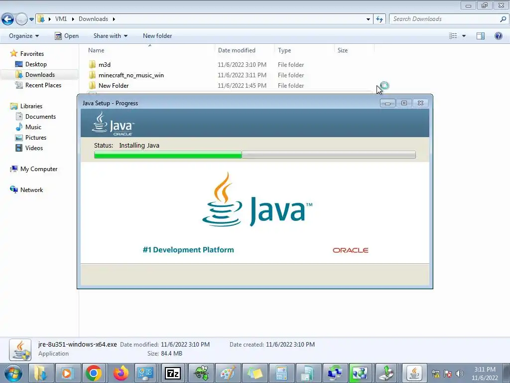Click the taskbar clock showing 3:11 PM
Screen dimensions: 510x383
point(485,374)
